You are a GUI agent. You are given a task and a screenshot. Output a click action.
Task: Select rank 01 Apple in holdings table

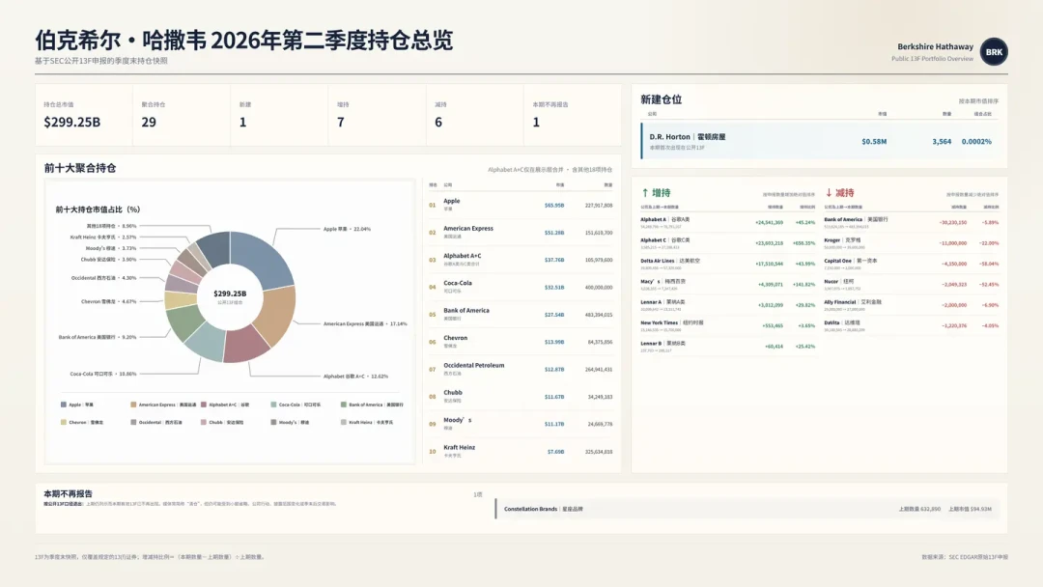[521, 205]
